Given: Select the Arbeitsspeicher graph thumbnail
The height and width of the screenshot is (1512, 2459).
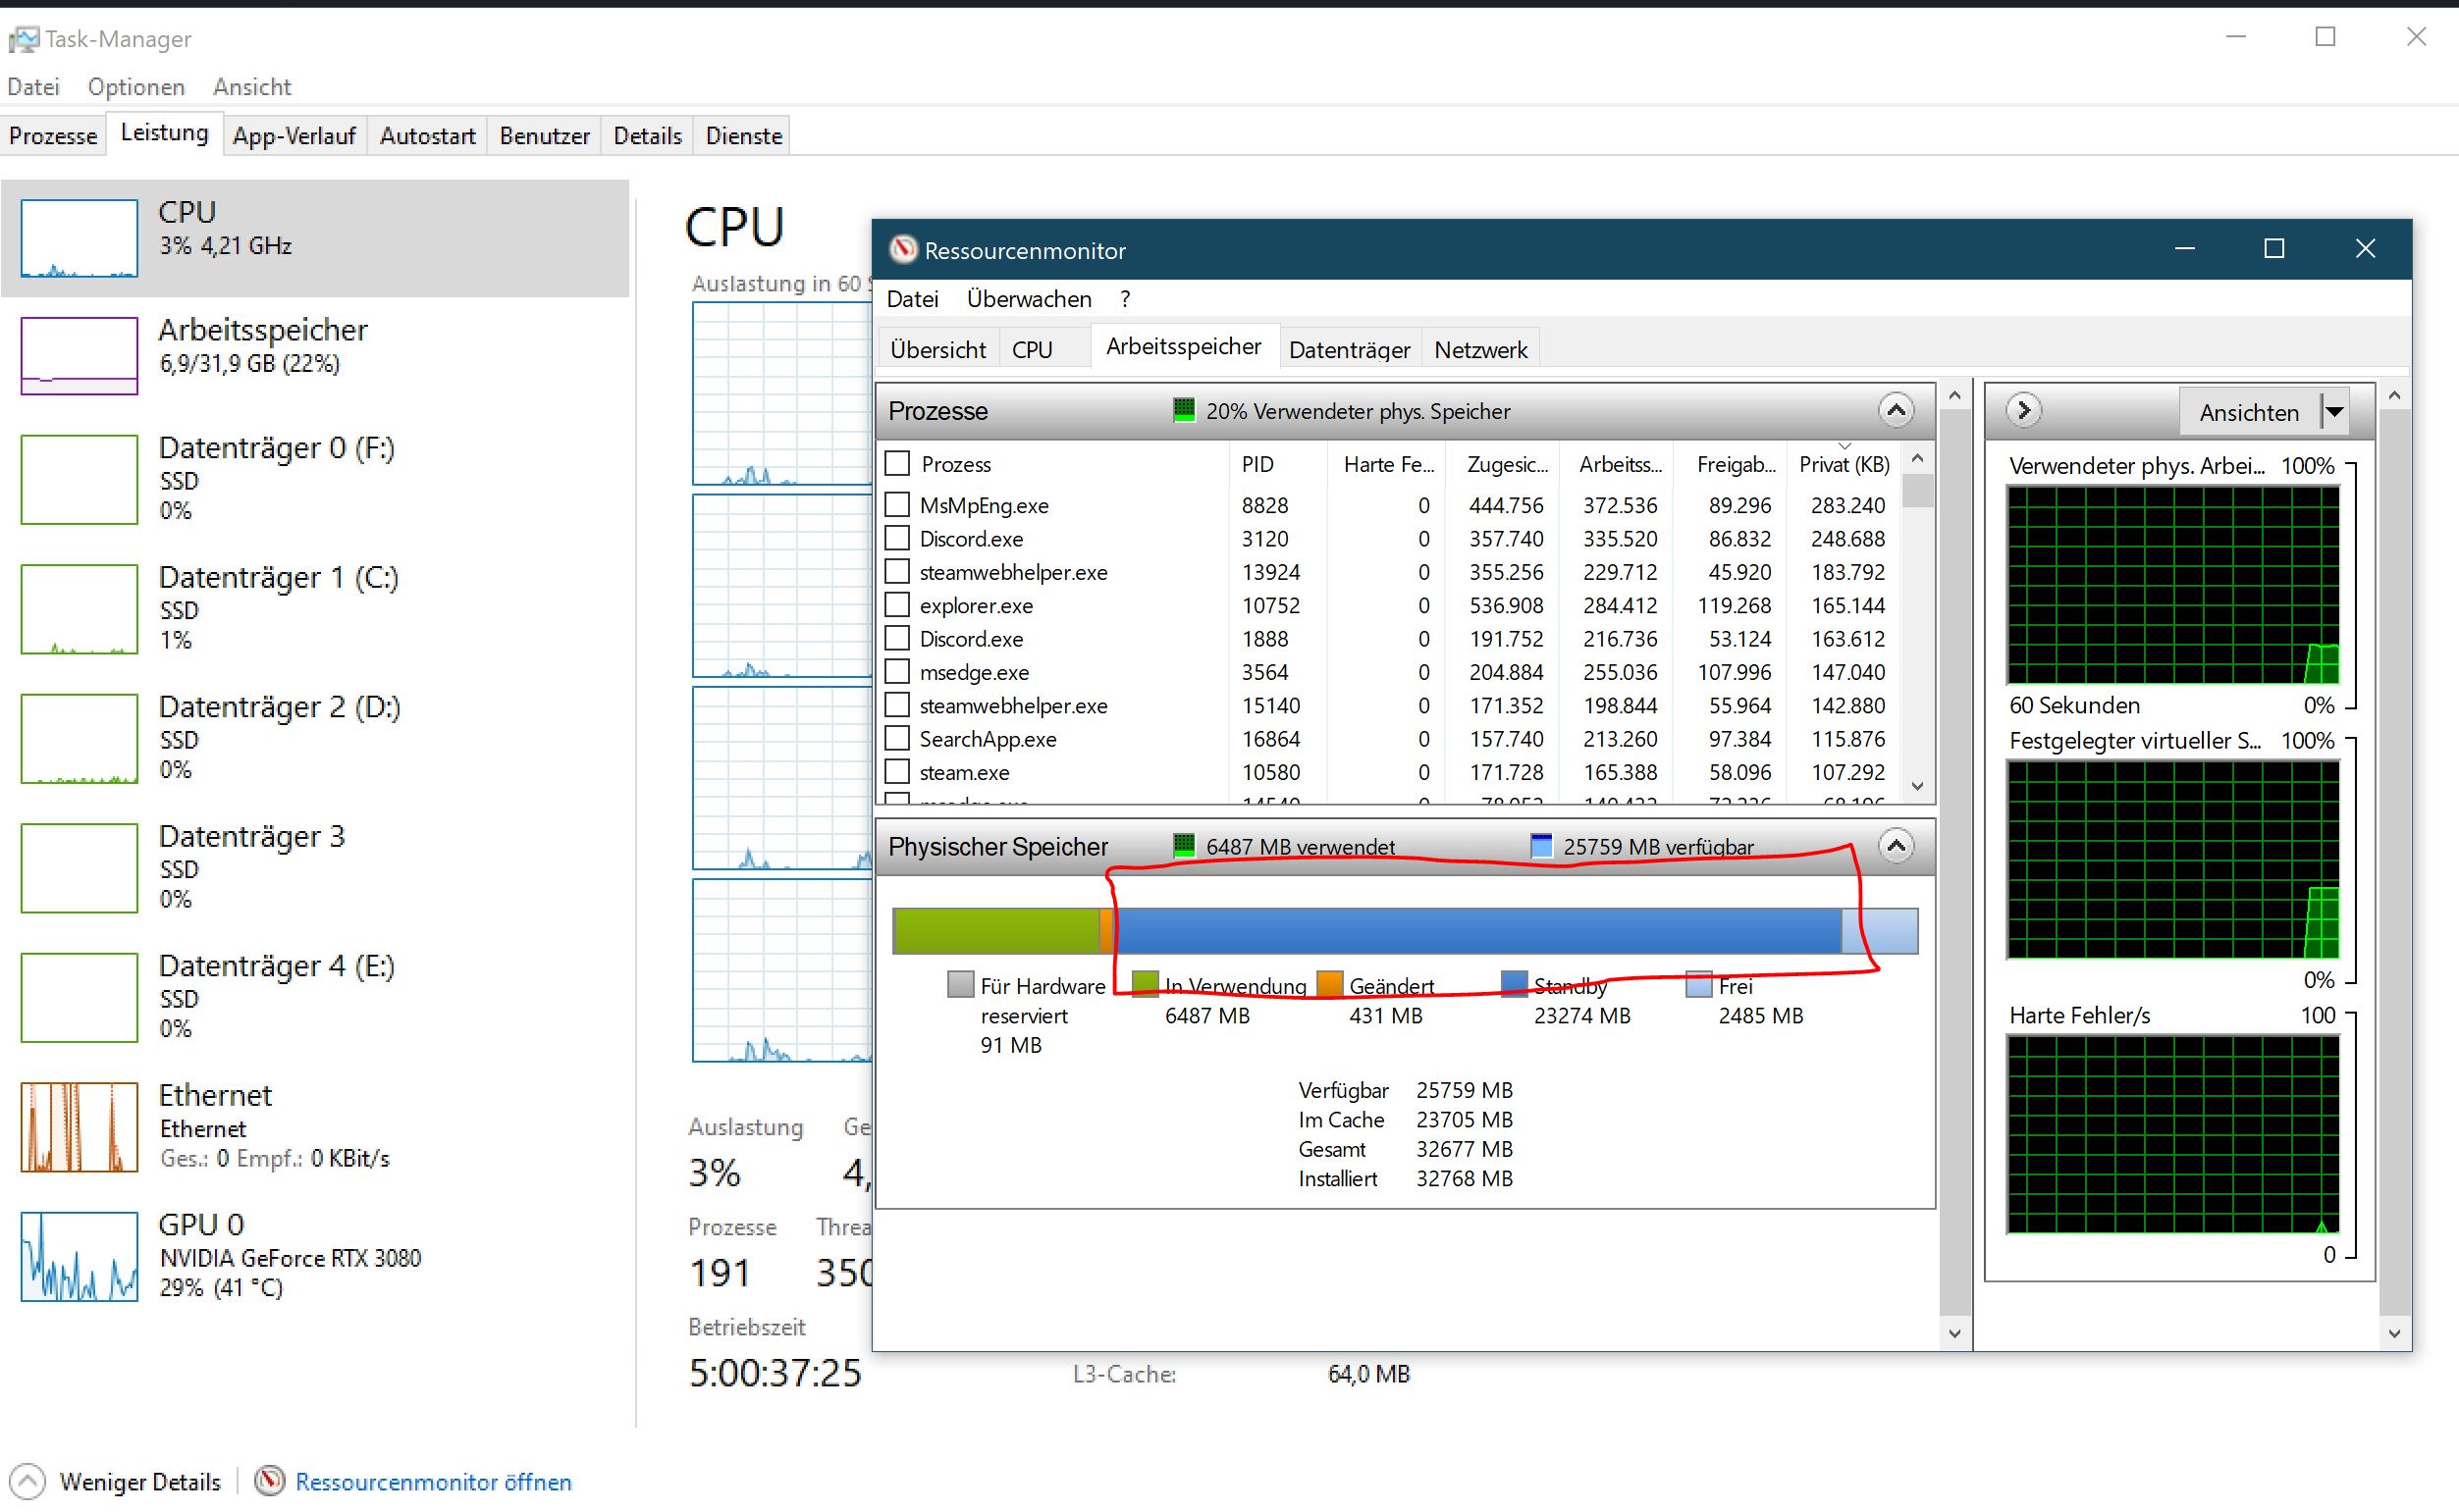Looking at the screenshot, I should point(80,356).
